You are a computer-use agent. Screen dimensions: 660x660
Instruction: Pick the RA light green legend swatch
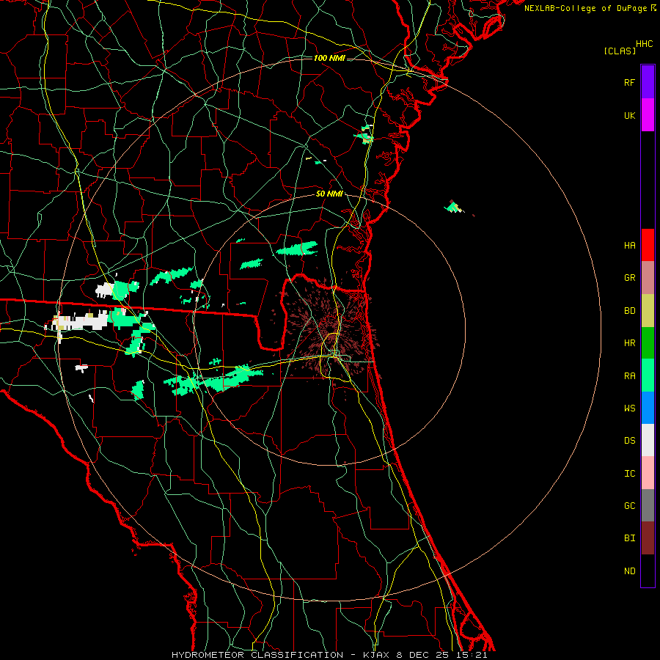[648, 375]
